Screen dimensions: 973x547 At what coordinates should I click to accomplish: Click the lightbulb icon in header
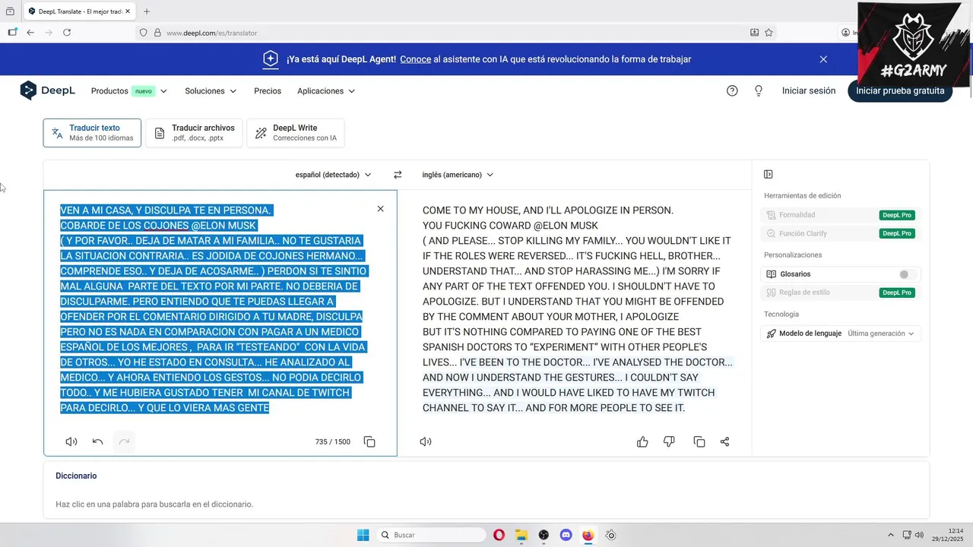[x=758, y=90]
